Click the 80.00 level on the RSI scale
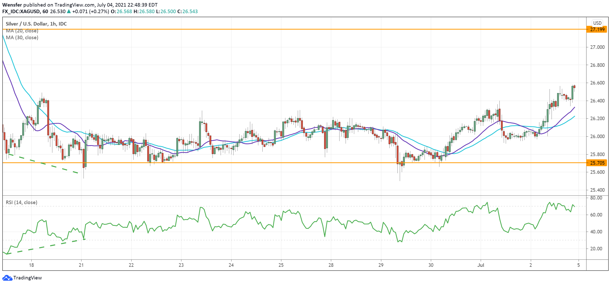 [x=596, y=198]
